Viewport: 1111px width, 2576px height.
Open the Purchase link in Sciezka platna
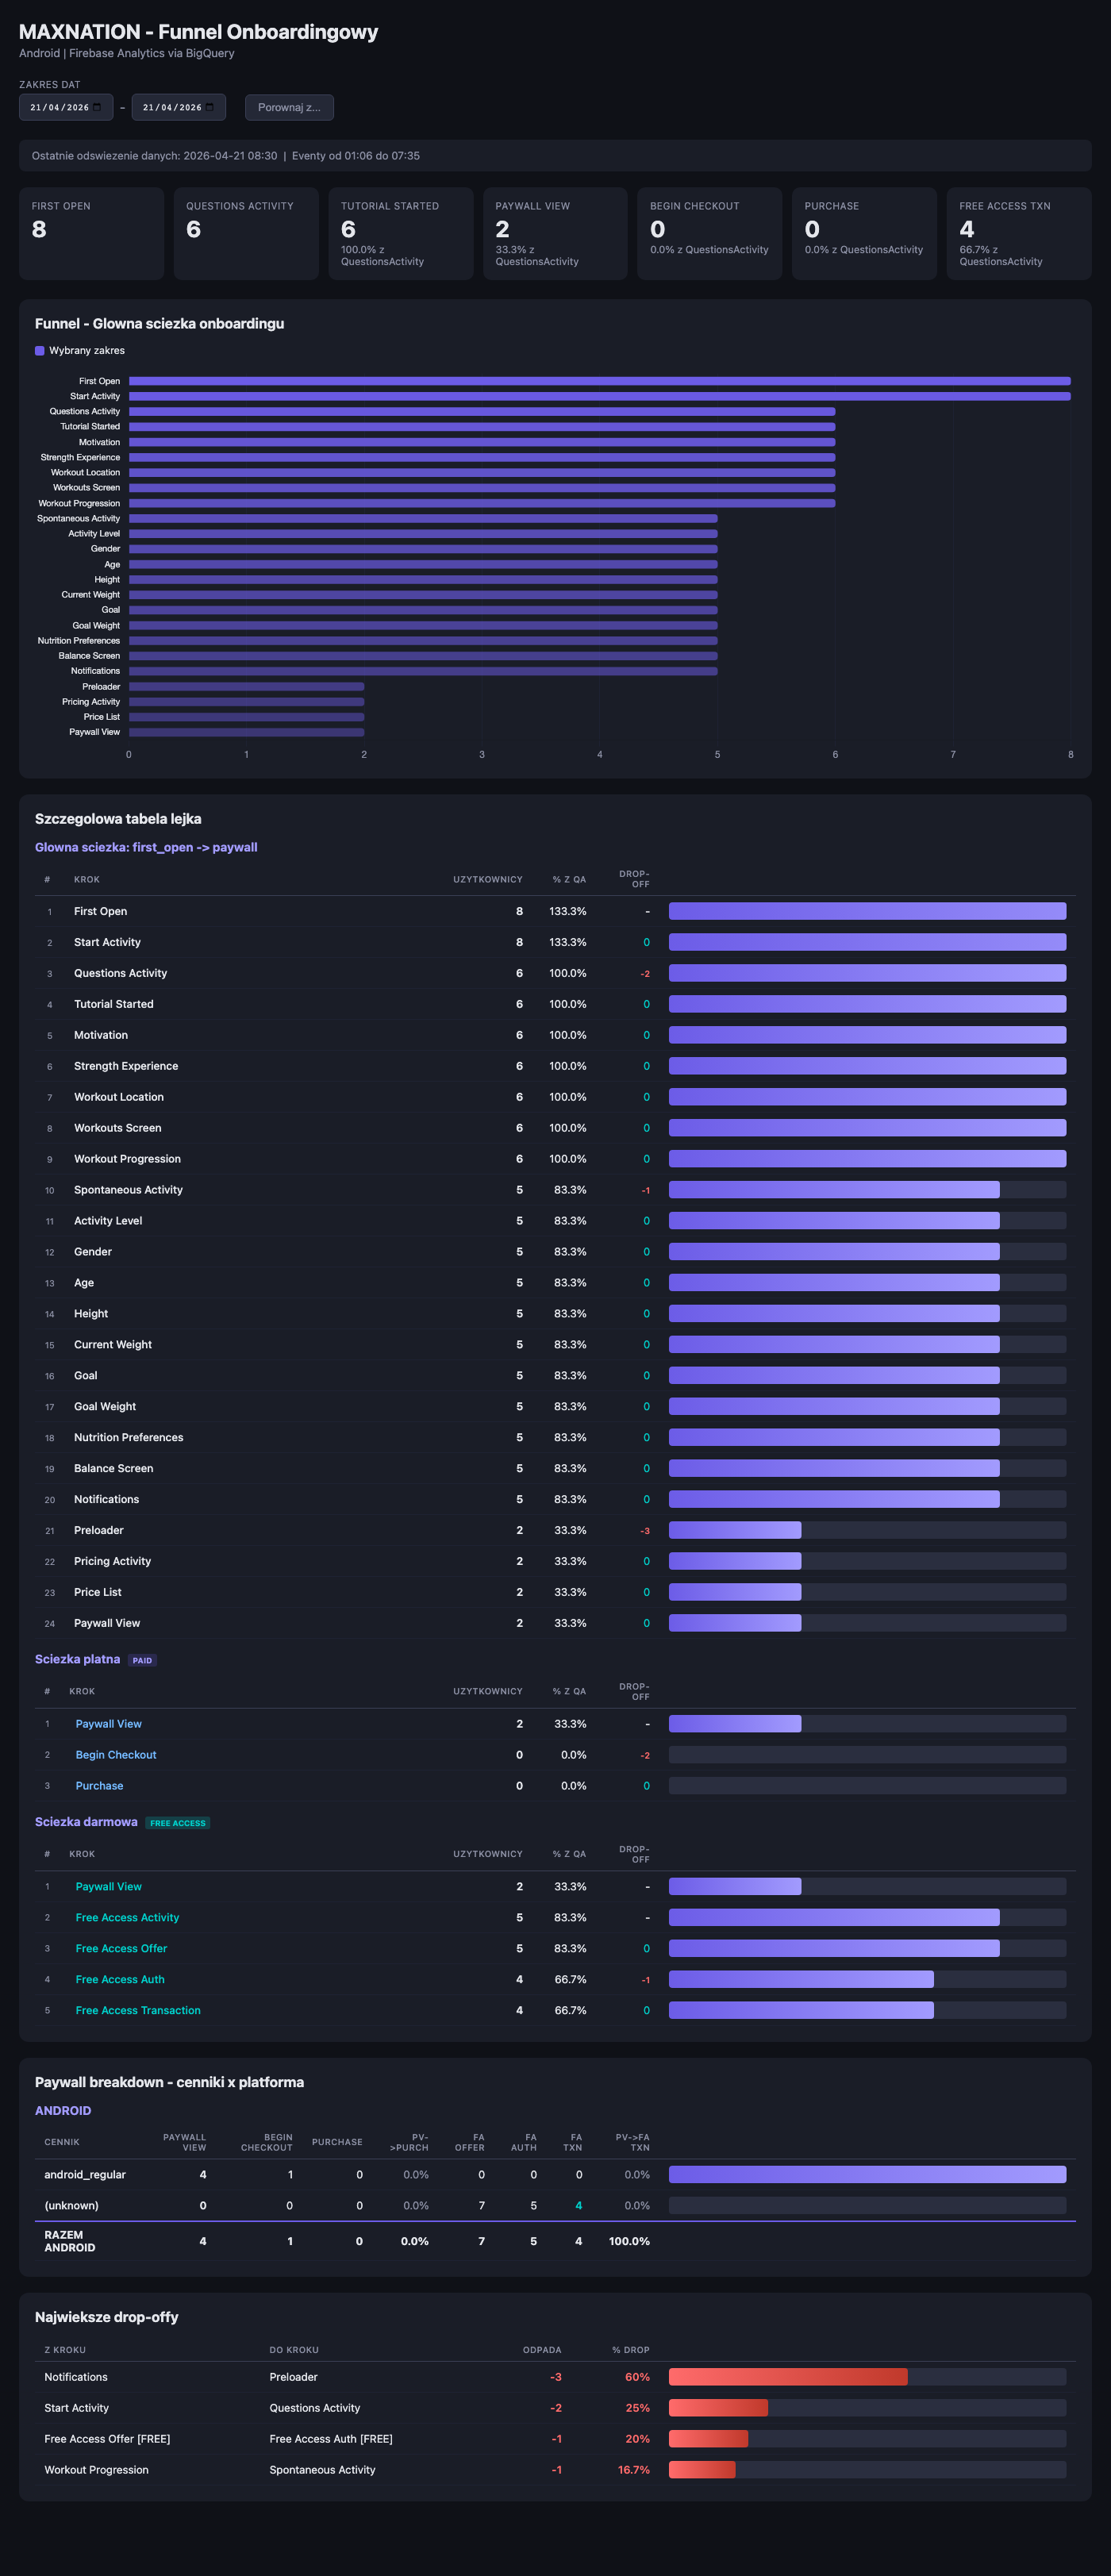[x=100, y=1786]
